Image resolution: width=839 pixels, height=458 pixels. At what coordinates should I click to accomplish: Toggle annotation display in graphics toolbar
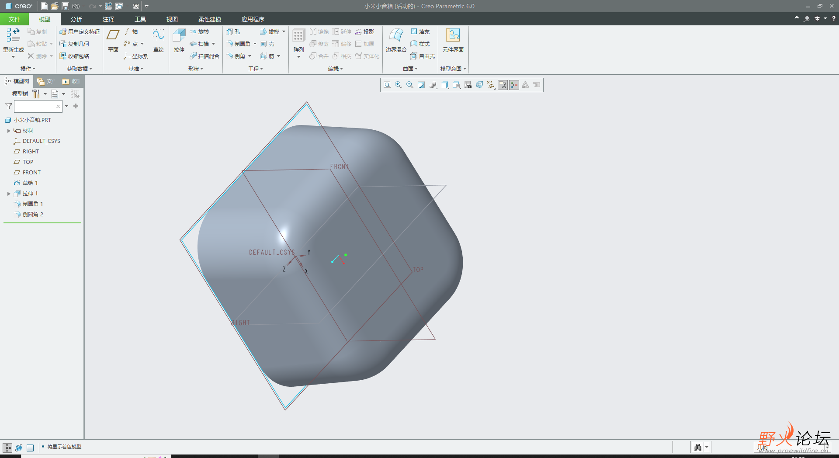pos(503,85)
